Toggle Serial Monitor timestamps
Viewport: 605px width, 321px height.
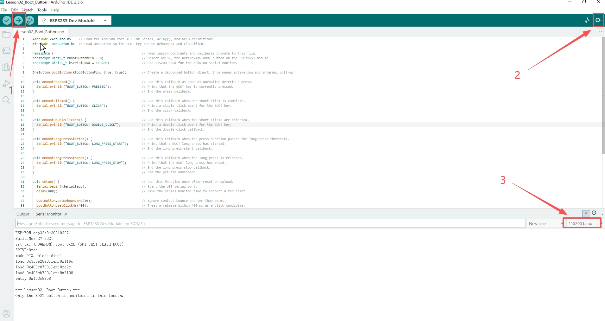pos(594,213)
